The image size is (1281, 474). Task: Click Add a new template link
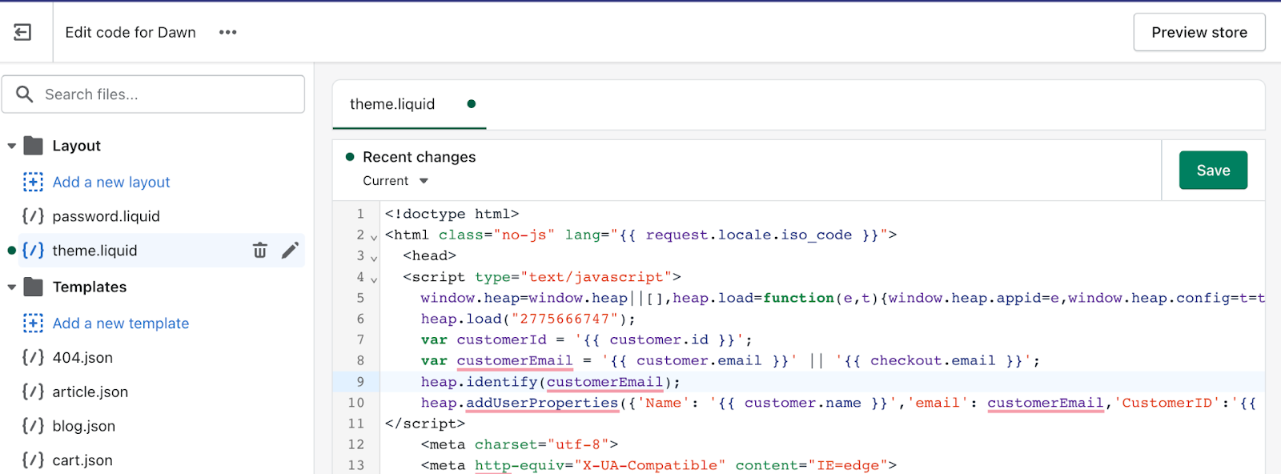(121, 323)
